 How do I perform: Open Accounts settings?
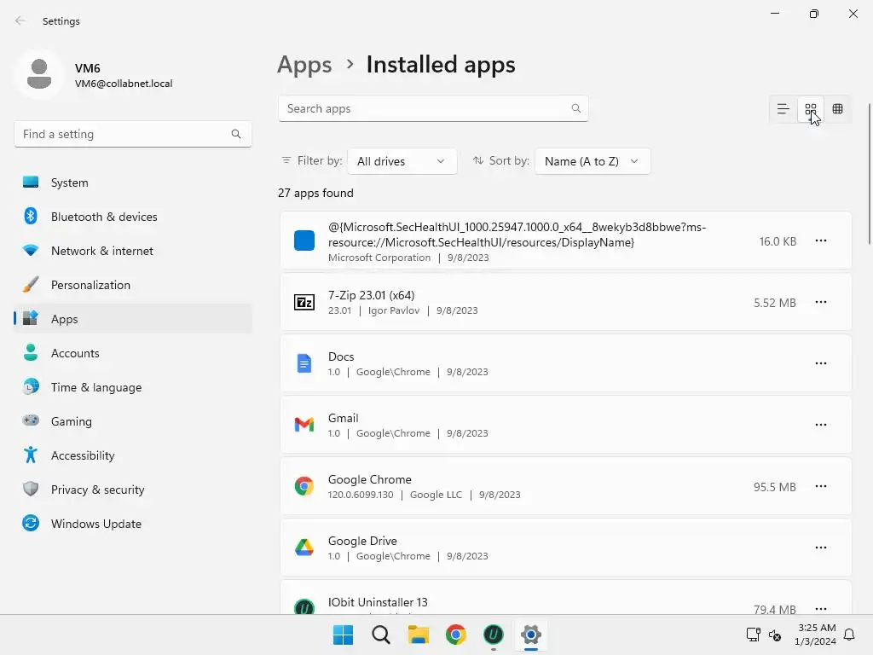[x=132, y=353]
